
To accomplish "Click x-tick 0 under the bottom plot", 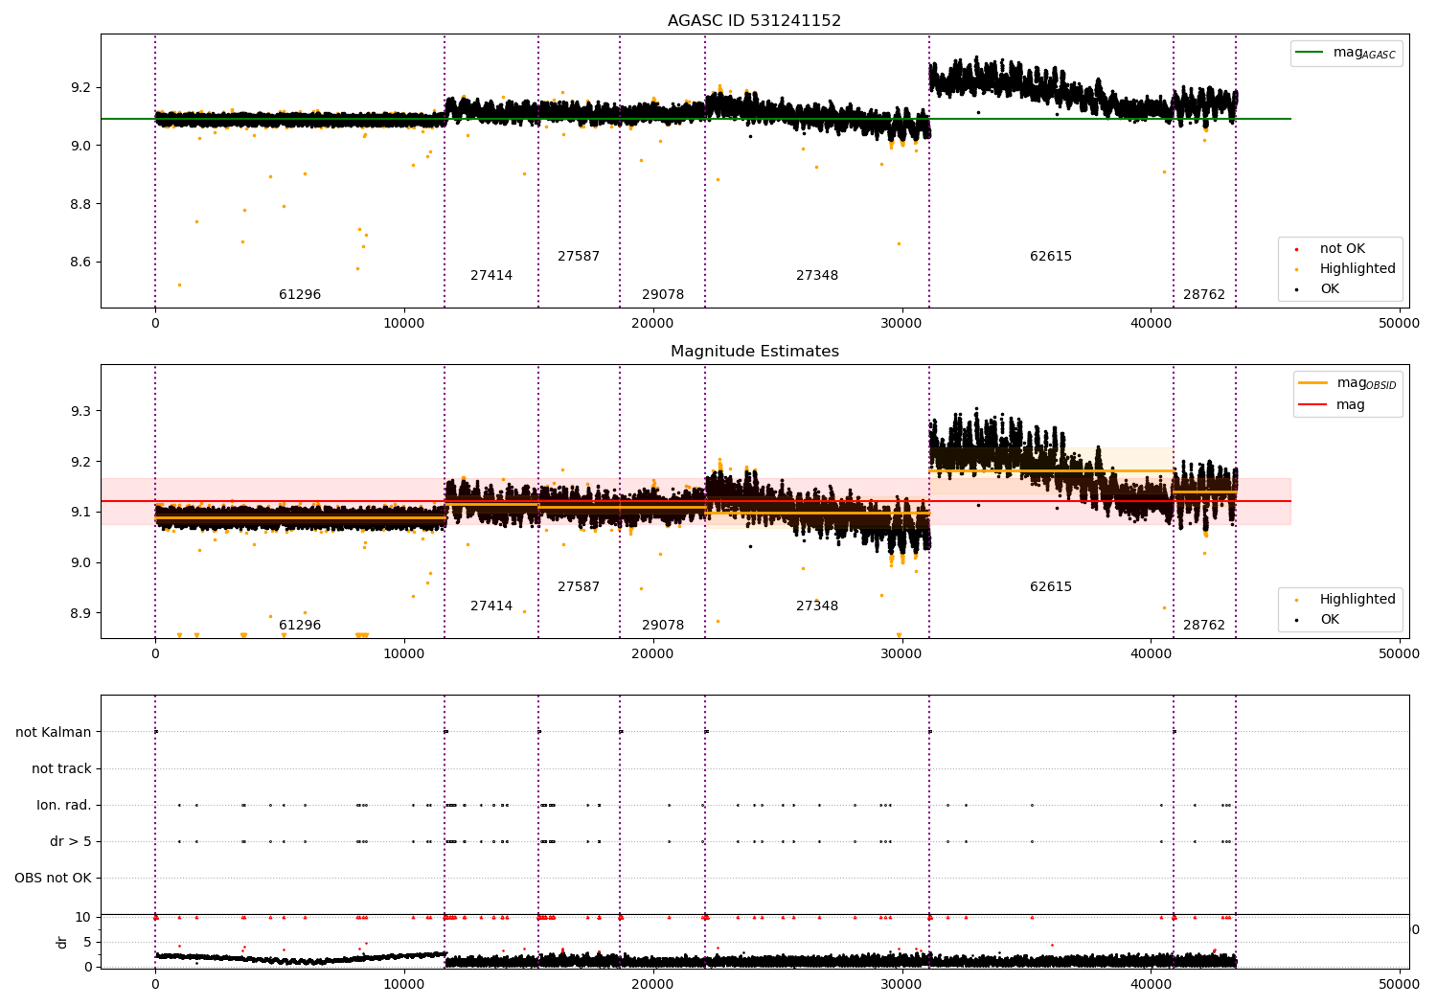I will [x=155, y=984].
